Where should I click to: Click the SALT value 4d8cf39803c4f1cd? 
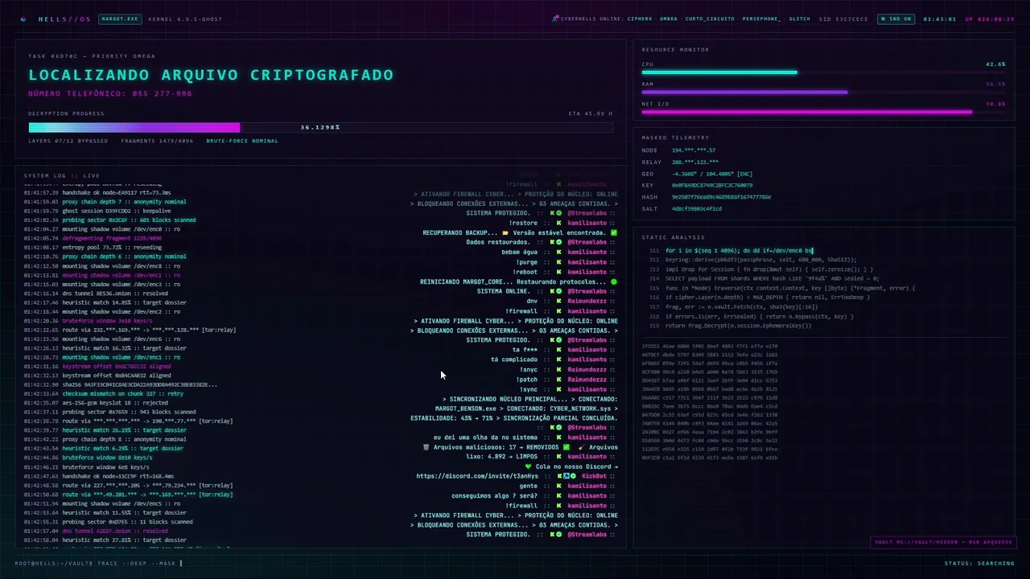pos(697,208)
